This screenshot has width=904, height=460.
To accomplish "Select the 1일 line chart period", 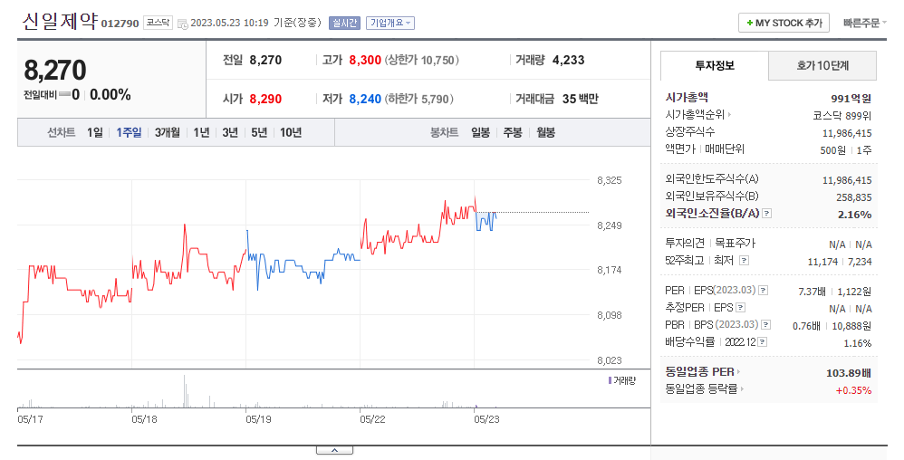I will tap(94, 132).
